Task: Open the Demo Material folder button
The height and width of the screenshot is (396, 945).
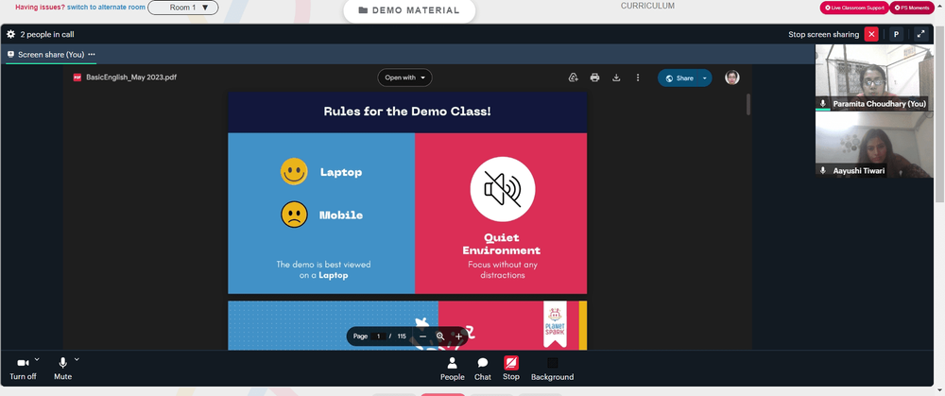Action: (409, 10)
